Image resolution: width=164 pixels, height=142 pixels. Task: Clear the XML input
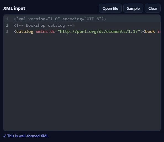pyautogui.click(x=153, y=8)
